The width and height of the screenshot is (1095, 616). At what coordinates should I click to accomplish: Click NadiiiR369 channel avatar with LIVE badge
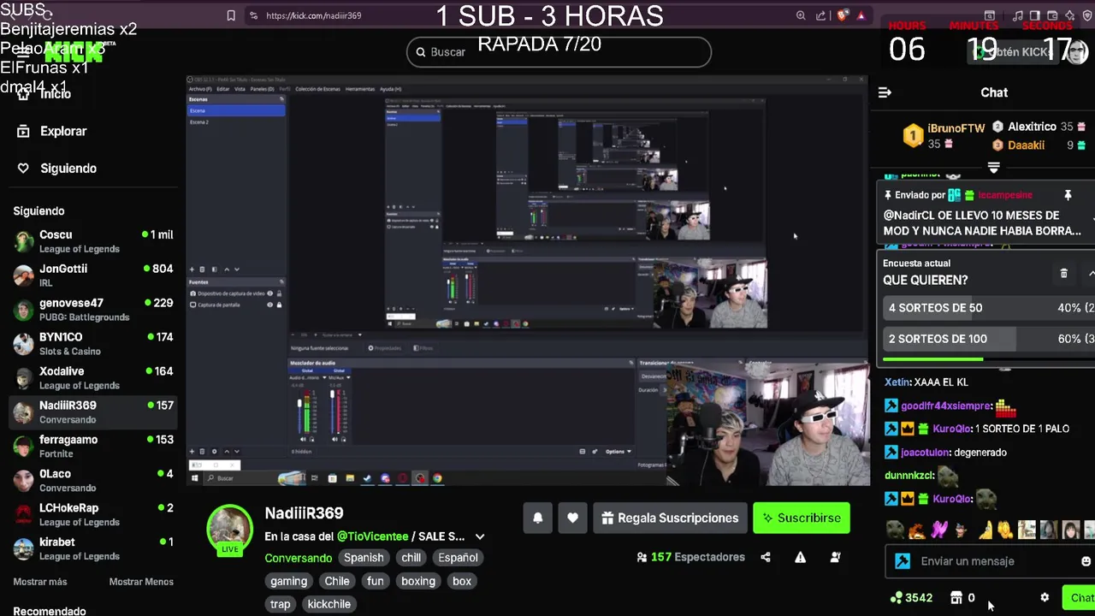(229, 529)
